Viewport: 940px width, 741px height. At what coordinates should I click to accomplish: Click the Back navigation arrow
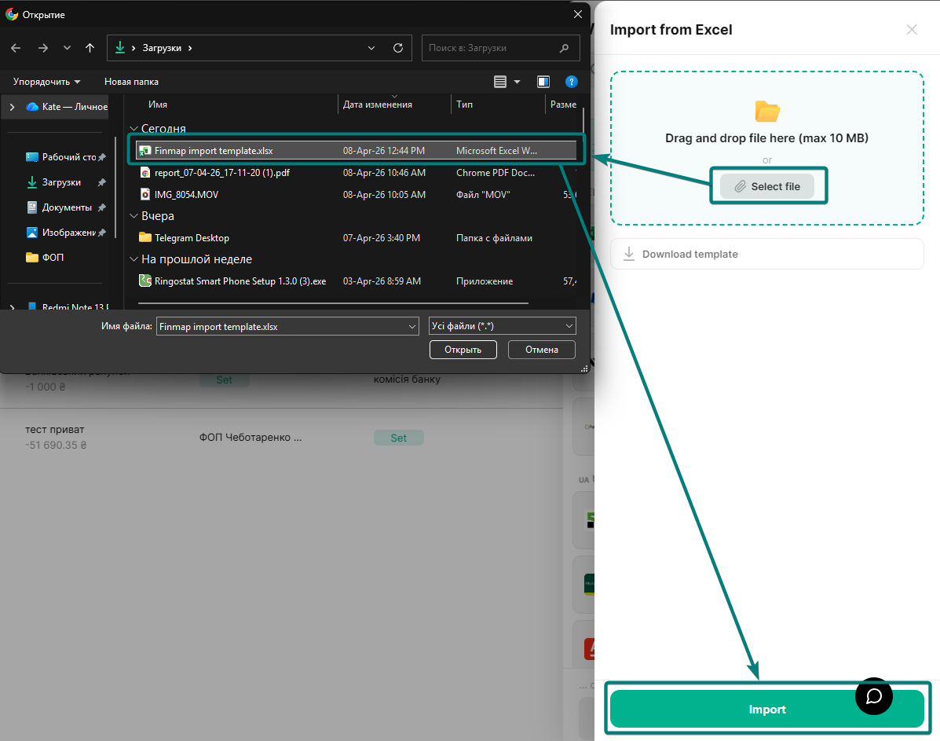point(16,48)
